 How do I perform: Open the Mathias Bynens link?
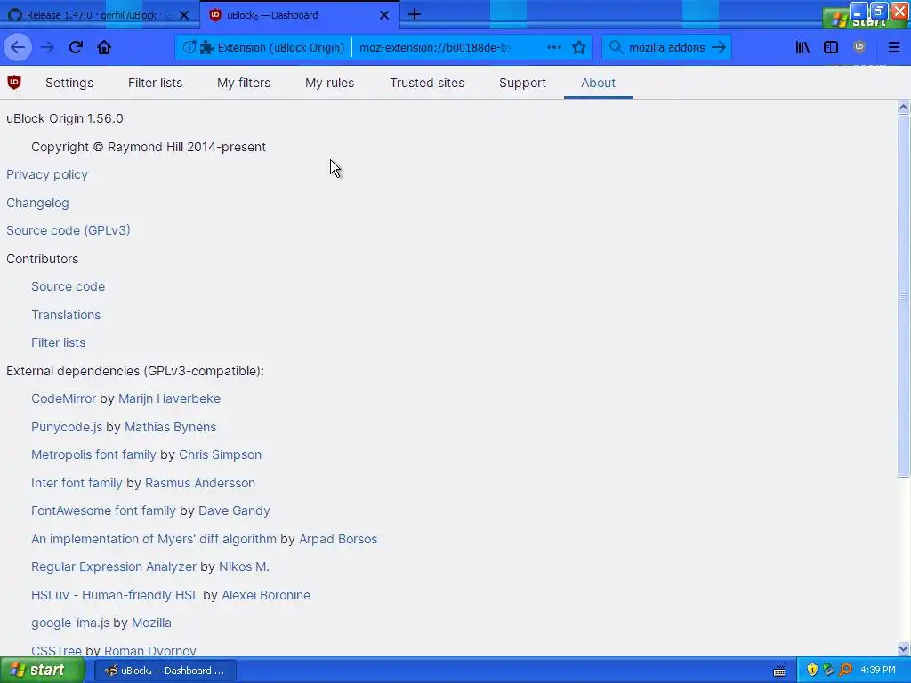point(170,427)
